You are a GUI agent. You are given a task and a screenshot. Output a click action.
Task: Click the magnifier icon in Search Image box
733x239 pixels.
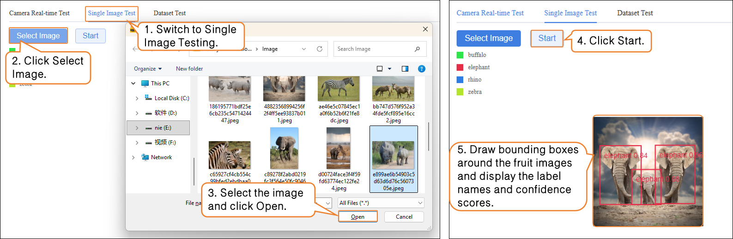click(x=417, y=49)
